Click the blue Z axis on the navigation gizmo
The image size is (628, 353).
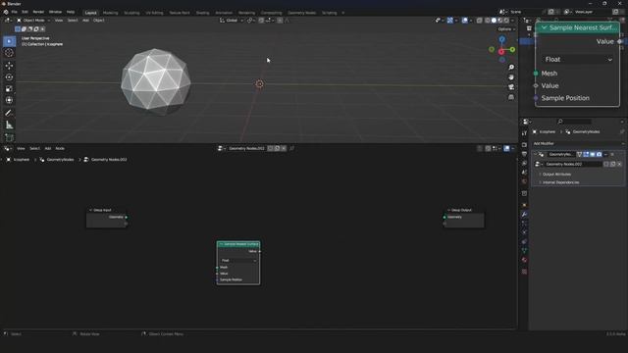(x=501, y=39)
